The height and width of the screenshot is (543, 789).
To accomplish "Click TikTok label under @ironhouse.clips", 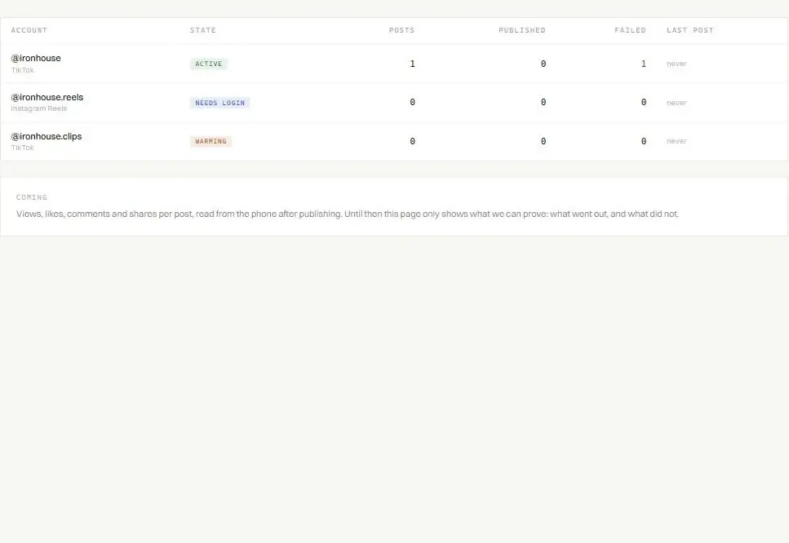I will pos(23,148).
